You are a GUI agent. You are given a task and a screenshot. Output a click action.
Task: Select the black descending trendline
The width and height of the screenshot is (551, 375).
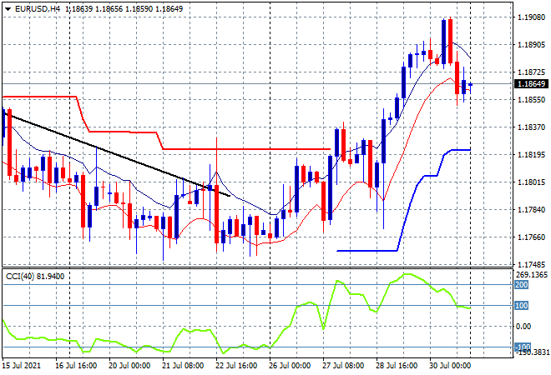(x=116, y=155)
